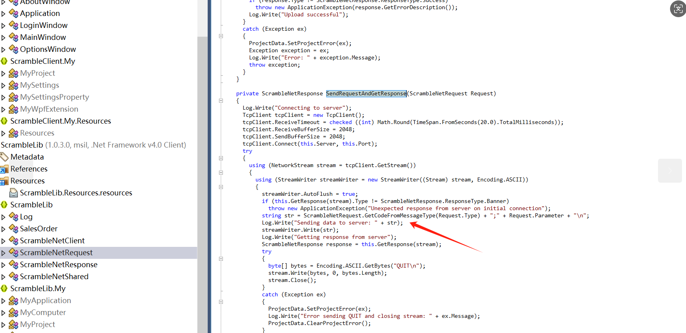Select the ScrambleNetResponse class entry
The image size is (686, 333).
(x=59, y=265)
